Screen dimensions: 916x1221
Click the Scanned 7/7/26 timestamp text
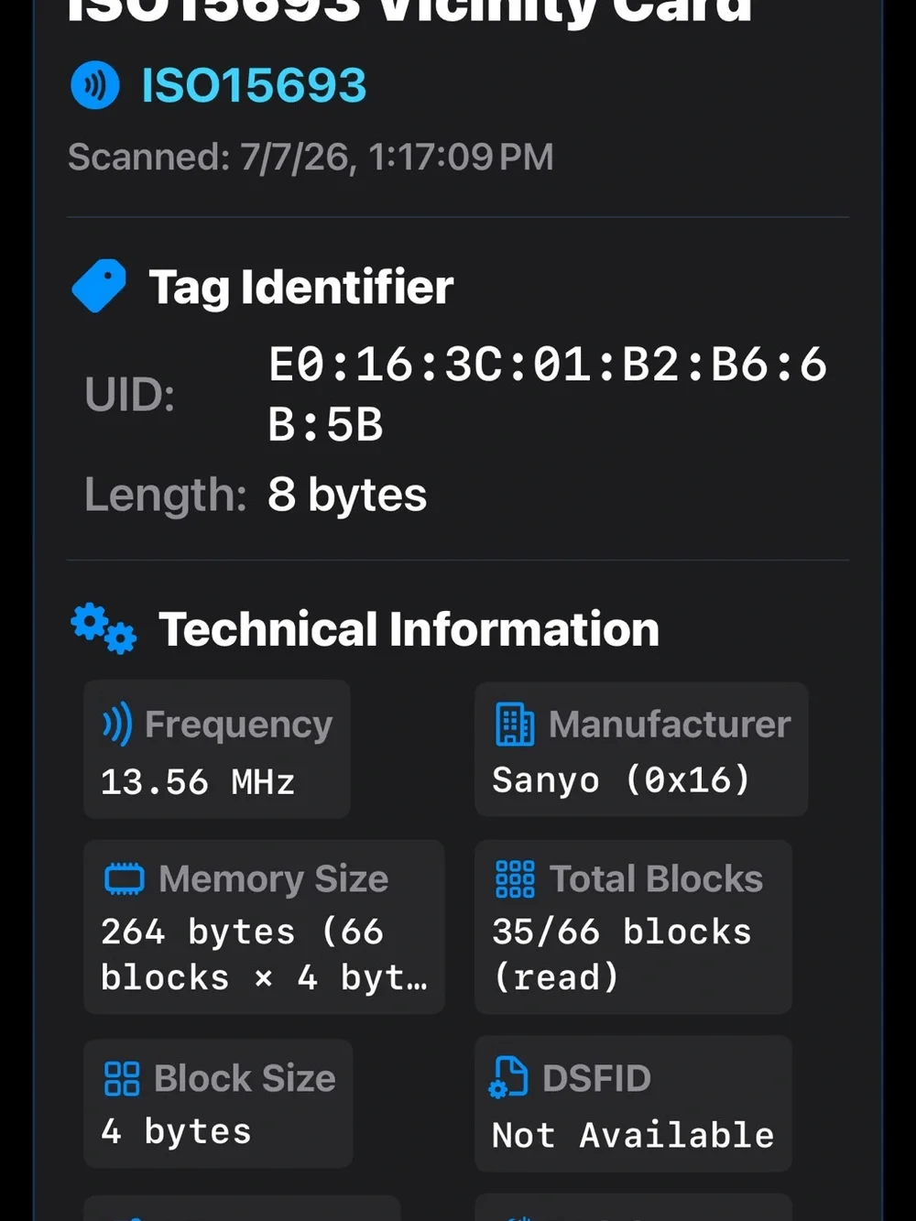(311, 157)
